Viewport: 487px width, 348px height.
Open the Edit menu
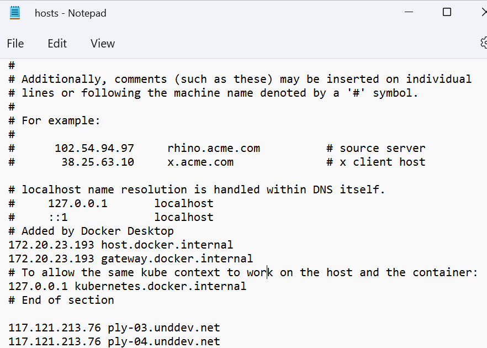[57, 43]
